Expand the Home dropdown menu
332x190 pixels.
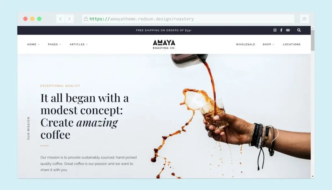33,44
